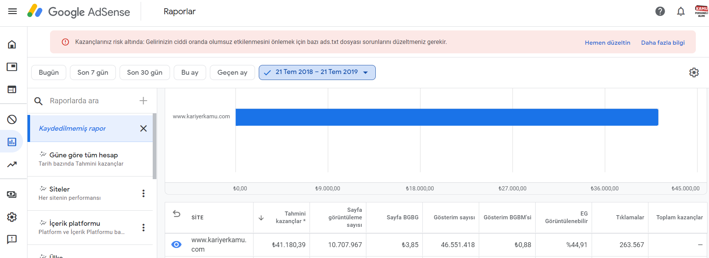The image size is (709, 258).
Task: Select the Son 7 gün date range
Action: [x=93, y=72]
